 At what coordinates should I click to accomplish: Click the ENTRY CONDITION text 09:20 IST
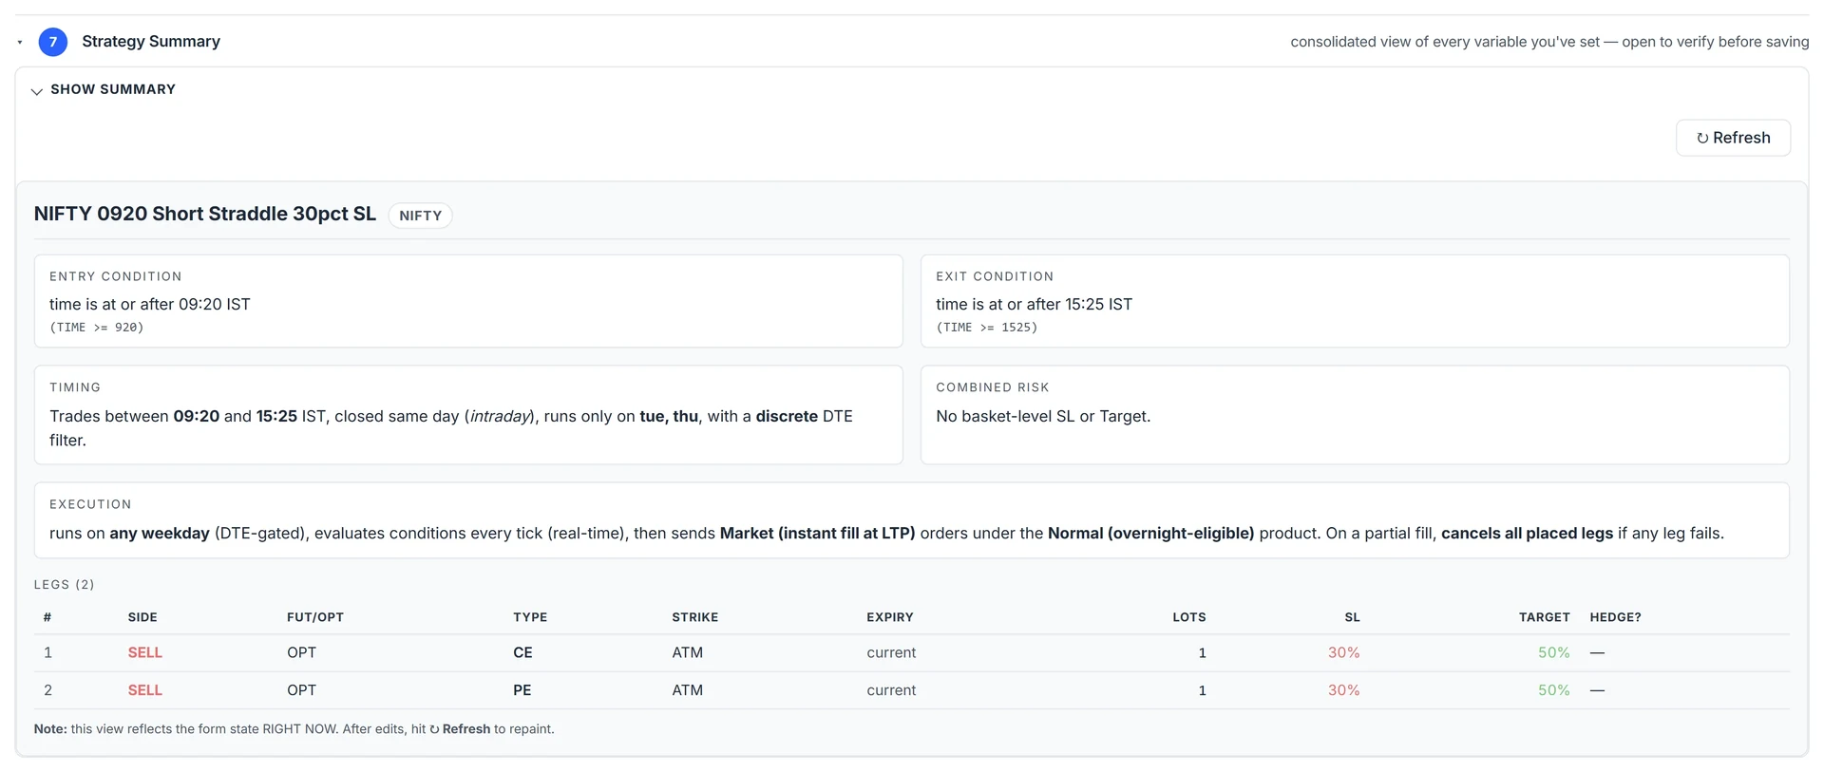pyautogui.click(x=215, y=304)
